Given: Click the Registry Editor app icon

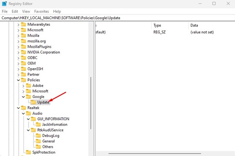Looking at the screenshot, I should (4, 3).
